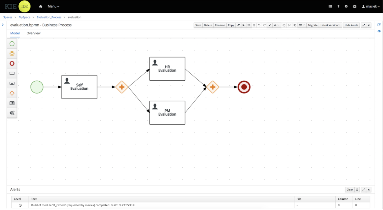Select the red end event on the canvas
This screenshot has height=210, width=383.
[244, 87]
